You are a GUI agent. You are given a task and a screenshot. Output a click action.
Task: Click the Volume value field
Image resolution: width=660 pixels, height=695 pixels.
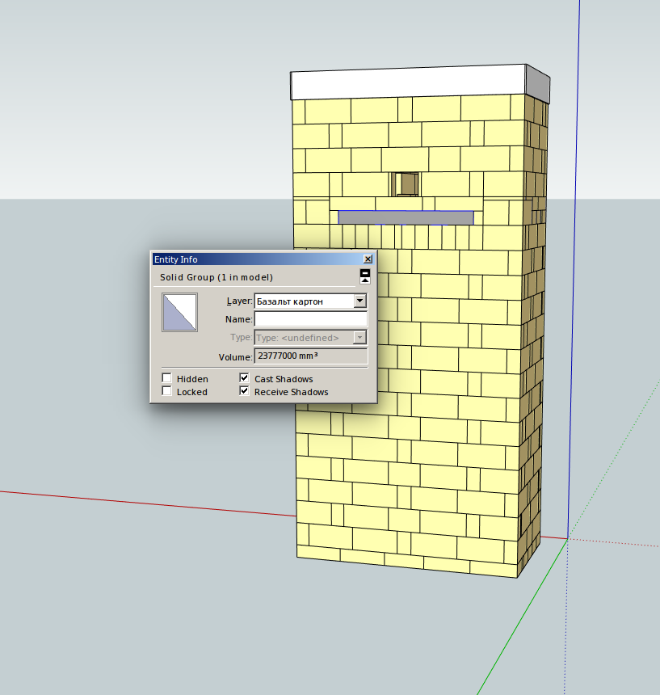click(310, 356)
